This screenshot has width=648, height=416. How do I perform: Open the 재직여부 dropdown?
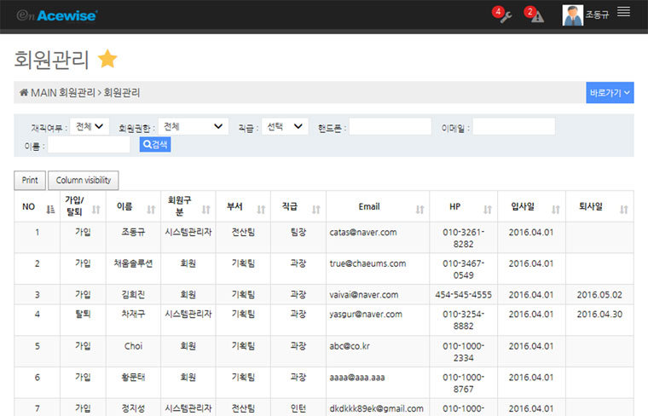[90, 126]
